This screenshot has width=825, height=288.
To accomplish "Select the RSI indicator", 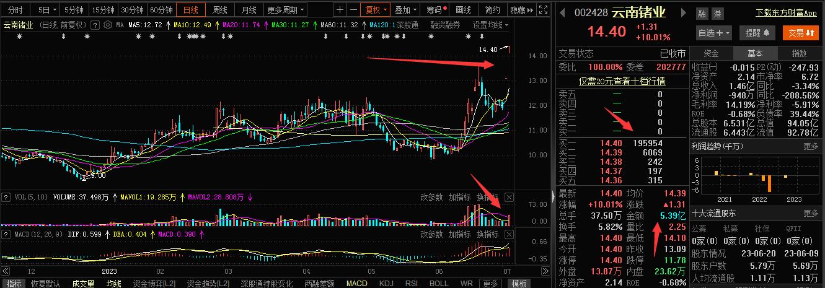I will (x=412, y=283).
